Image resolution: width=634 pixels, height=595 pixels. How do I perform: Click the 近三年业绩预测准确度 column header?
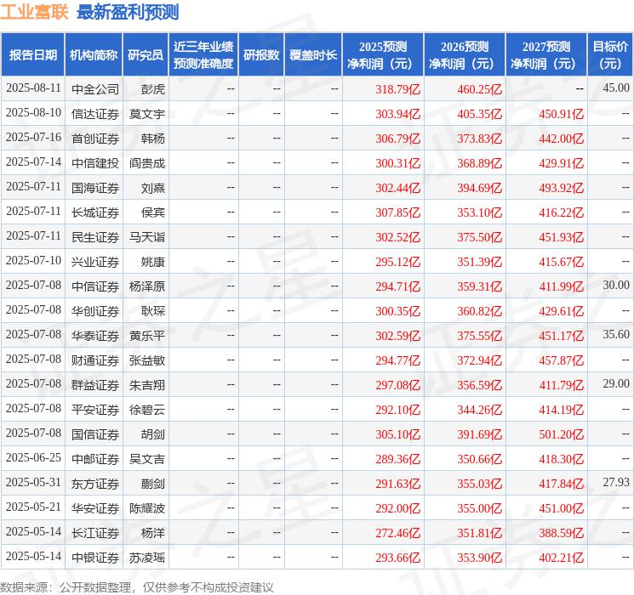click(203, 55)
